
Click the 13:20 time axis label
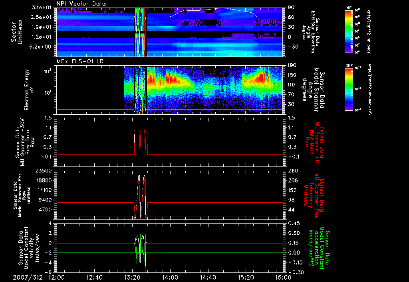pyautogui.click(x=132, y=277)
